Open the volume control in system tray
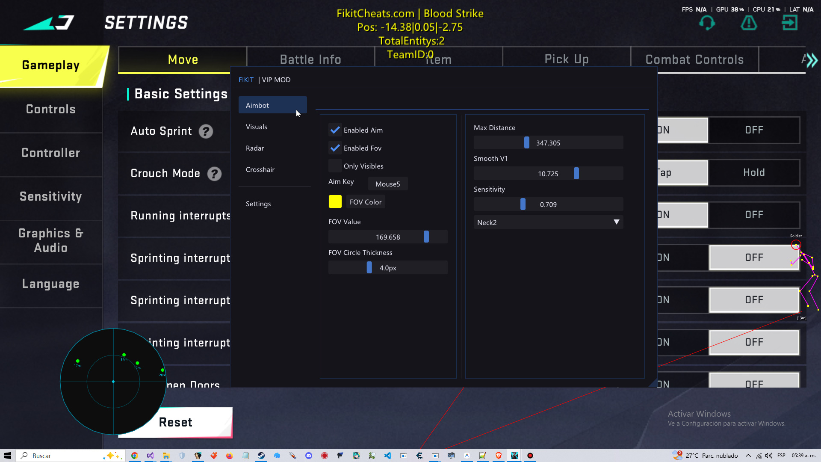The height and width of the screenshot is (462, 821). point(769,456)
